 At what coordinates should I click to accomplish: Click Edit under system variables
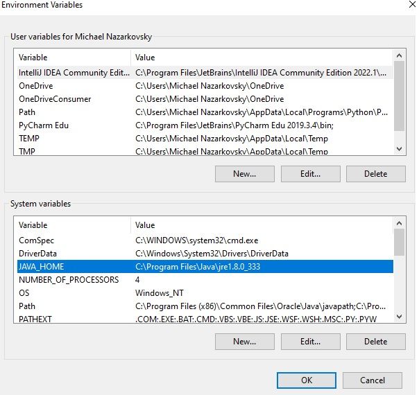[310, 342]
